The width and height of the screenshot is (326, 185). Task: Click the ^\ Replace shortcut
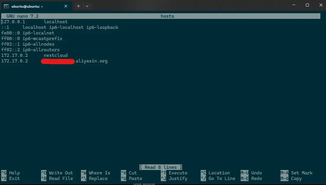[94, 178]
